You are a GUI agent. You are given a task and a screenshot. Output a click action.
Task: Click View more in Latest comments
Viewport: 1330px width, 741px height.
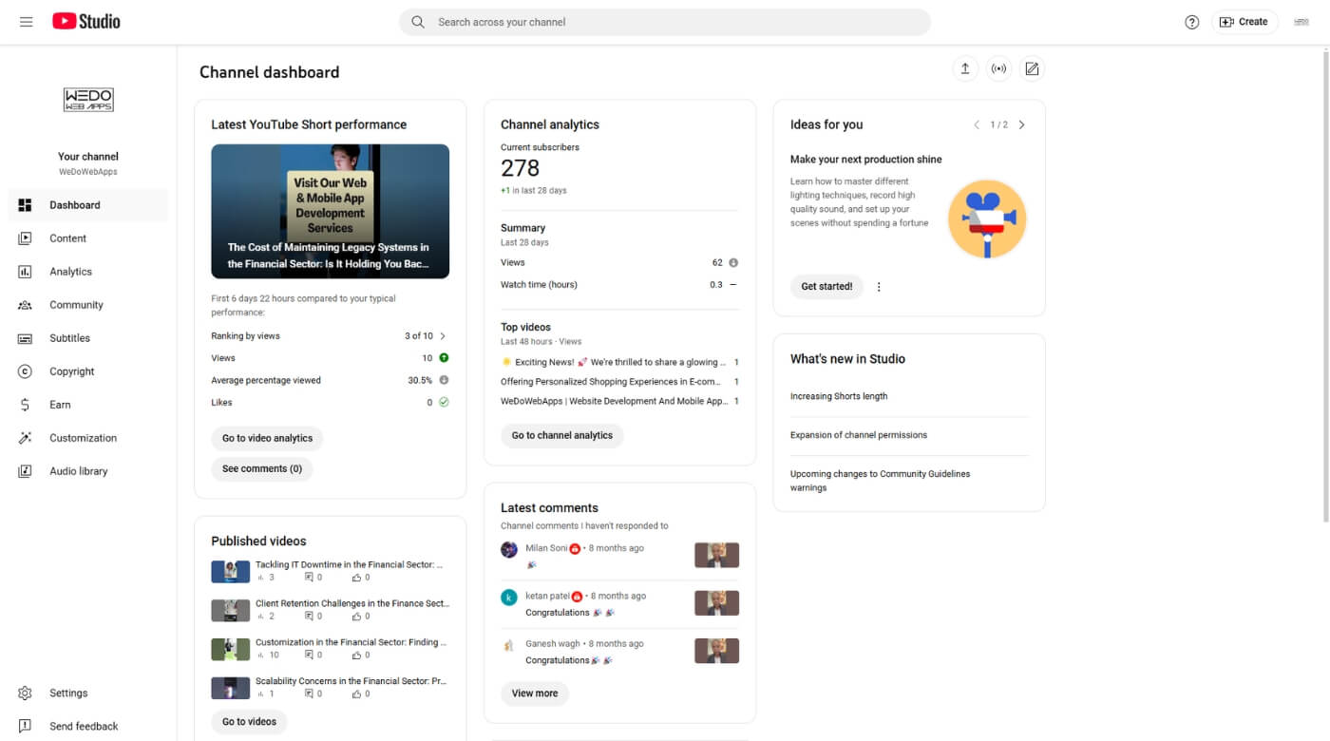(x=535, y=693)
